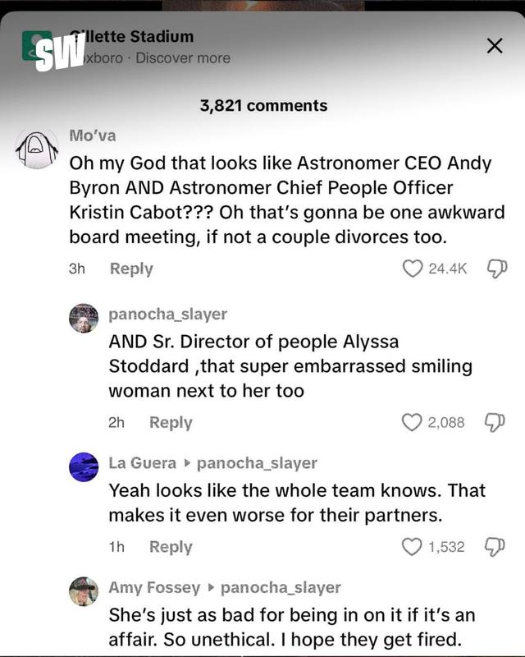Screen dimensions: 525x657
Task: Open panocha_slayer's profile picture
Action: (84, 318)
